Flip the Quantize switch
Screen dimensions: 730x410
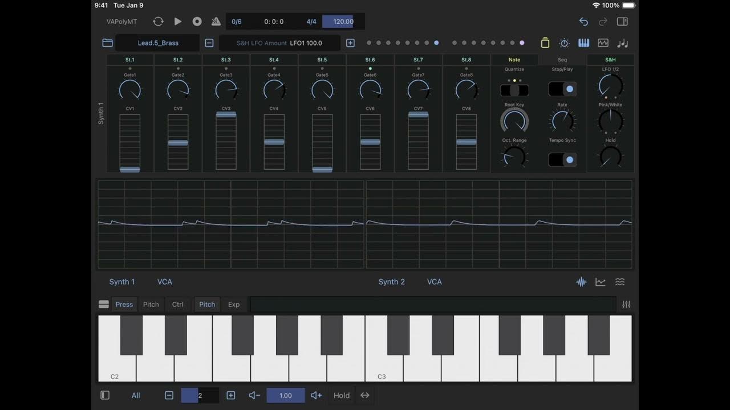[x=514, y=90]
